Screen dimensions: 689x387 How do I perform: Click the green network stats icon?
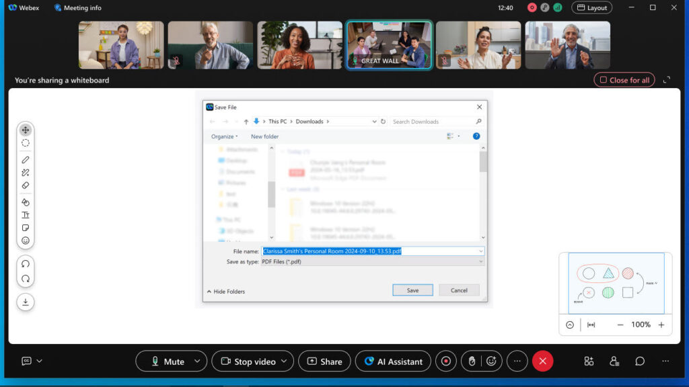click(x=558, y=7)
